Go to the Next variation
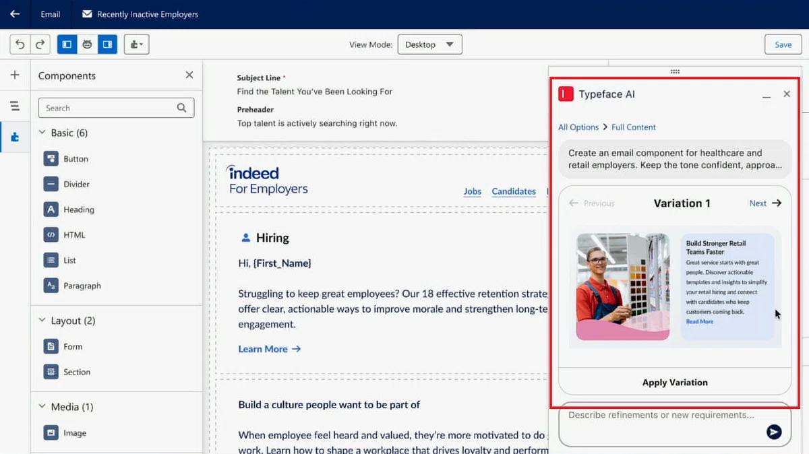This screenshot has width=809, height=454. (x=765, y=203)
